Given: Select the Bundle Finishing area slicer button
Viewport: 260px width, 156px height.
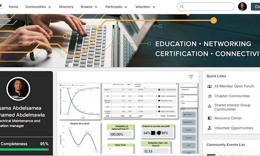Looking at the screenshot, I should click(x=189, y=122).
